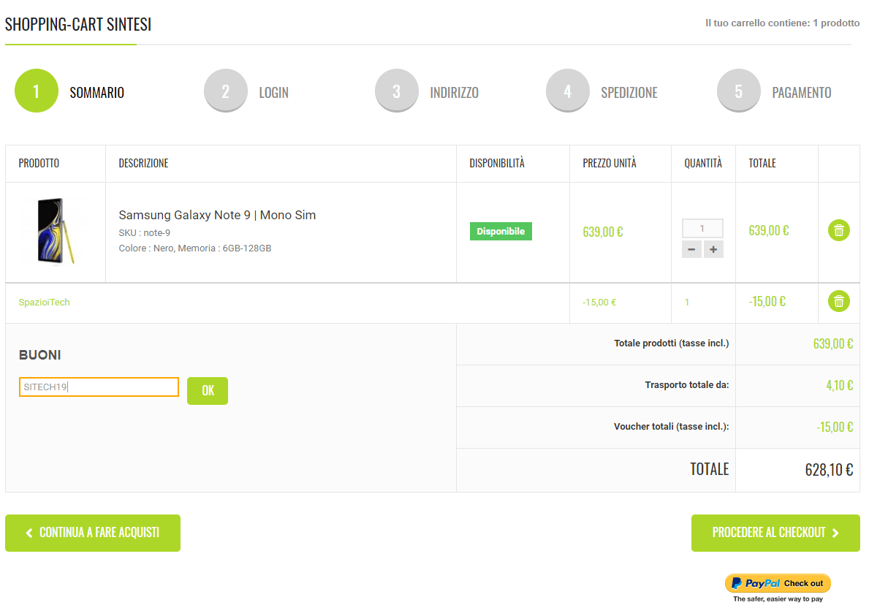Click the Disponibilità column header
This screenshot has height=608, width=888.
[497, 163]
